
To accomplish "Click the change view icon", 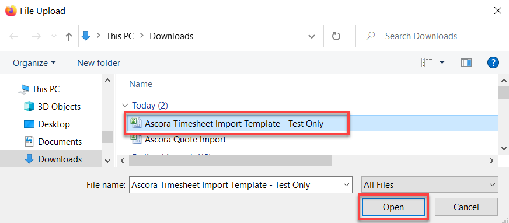I will tap(427, 62).
